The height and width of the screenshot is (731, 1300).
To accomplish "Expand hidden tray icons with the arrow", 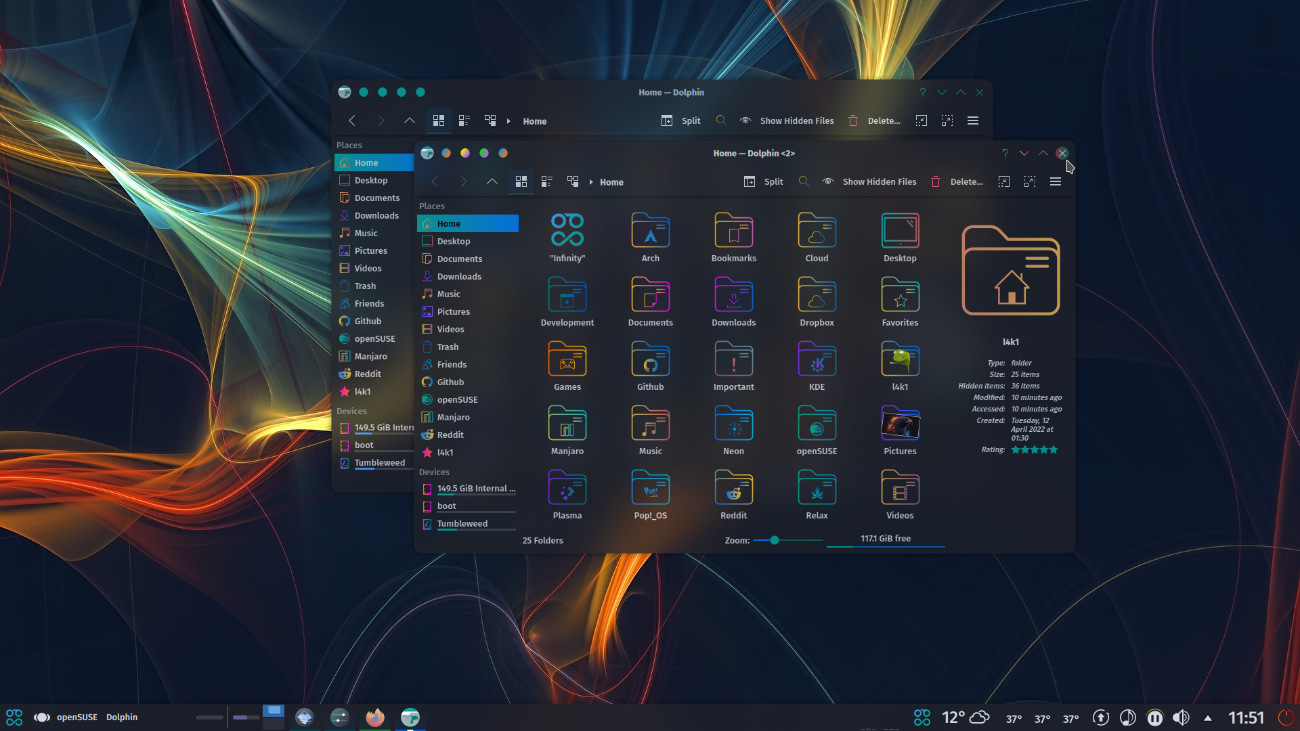I will pos(1208,718).
